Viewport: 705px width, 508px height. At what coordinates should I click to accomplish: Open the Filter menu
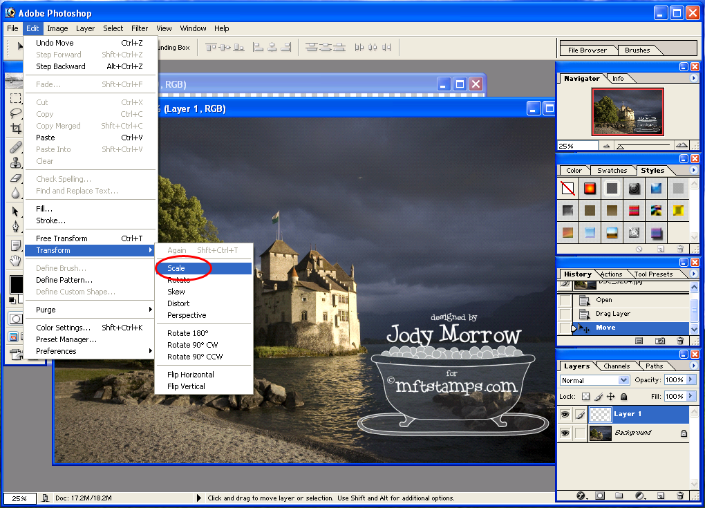(x=140, y=28)
